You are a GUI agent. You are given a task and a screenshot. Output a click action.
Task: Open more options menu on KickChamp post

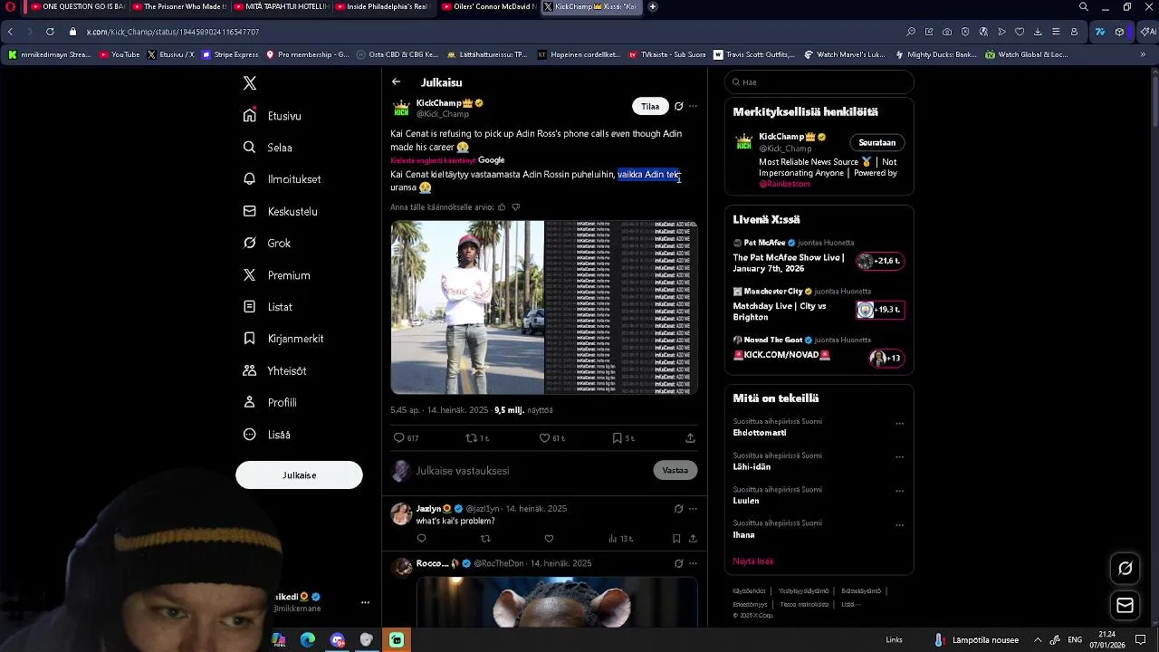(x=693, y=106)
